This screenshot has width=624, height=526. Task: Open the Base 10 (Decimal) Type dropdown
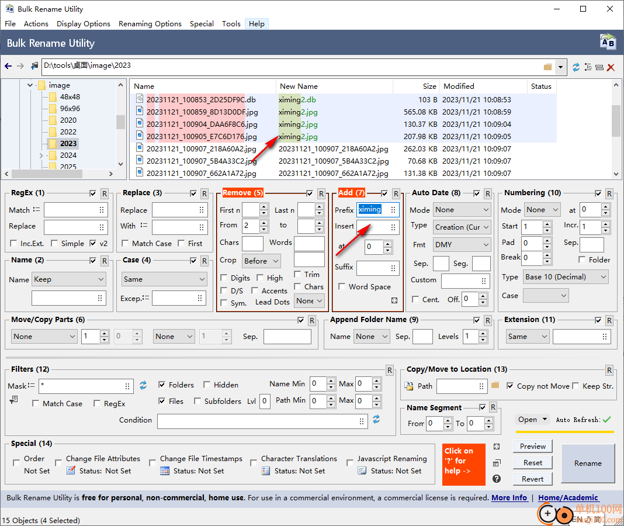[566, 277]
